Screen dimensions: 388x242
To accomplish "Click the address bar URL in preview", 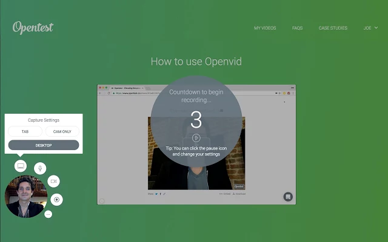I will click(139, 93).
